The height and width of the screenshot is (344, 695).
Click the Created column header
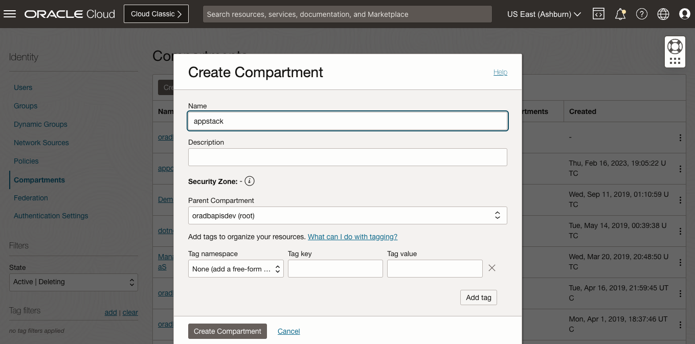tap(582, 111)
